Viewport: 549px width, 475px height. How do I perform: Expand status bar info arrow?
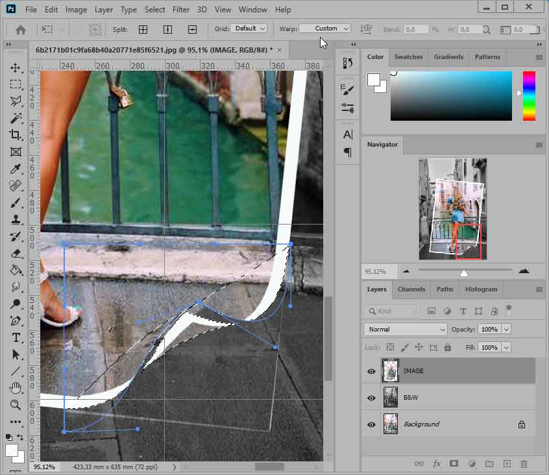click(x=174, y=467)
